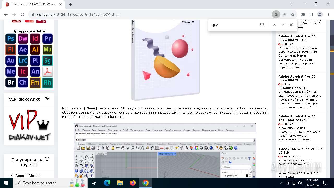
Task: Open the Character Animator (Ch) icon
Action: click(23, 83)
